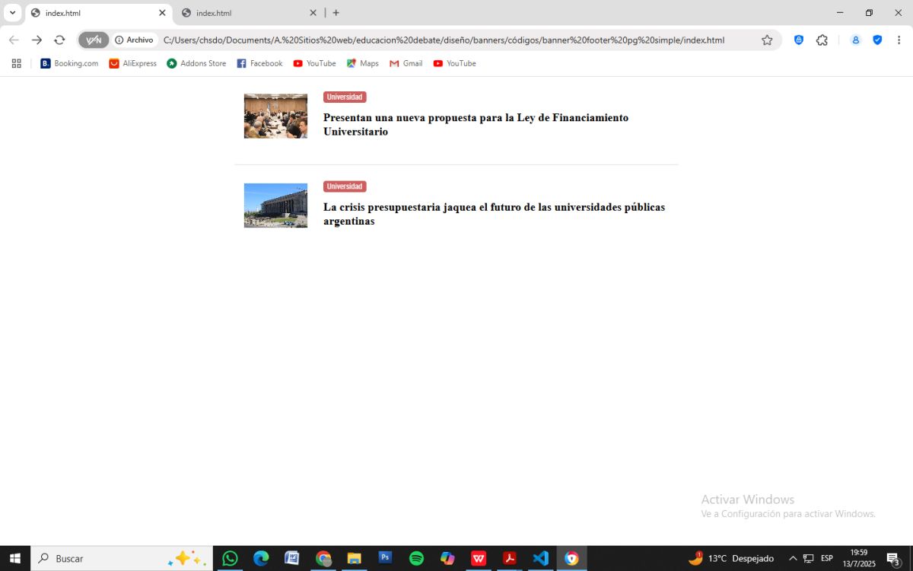Toggle the VPN badge in address bar

94,40
